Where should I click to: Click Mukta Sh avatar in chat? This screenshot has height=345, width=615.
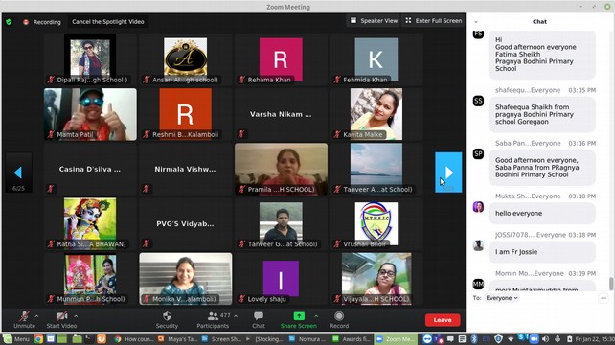478,206
